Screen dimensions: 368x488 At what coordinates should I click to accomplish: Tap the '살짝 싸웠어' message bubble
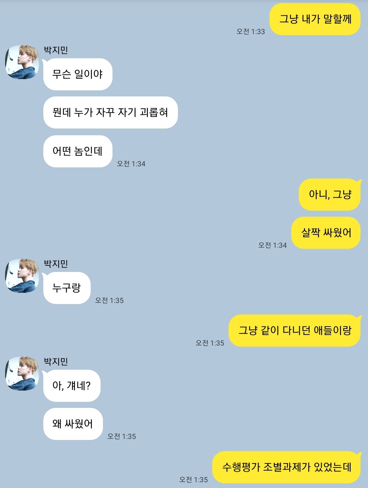click(x=326, y=233)
